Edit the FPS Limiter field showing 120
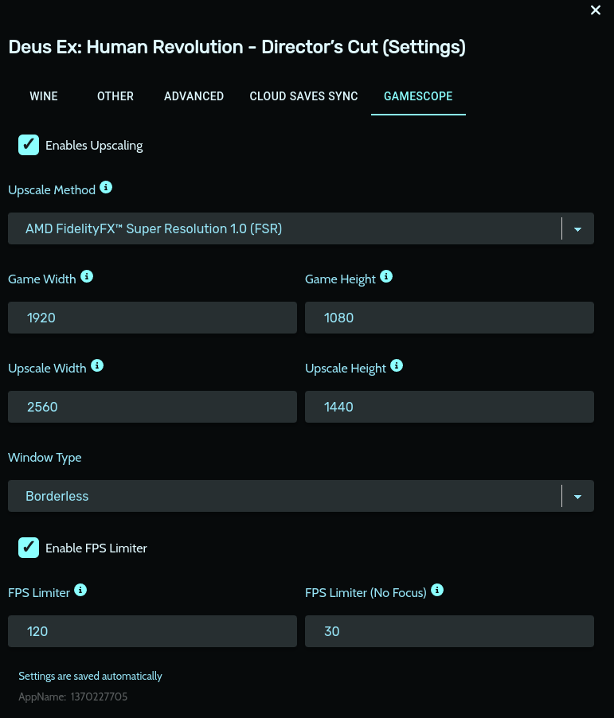Viewport: 614px width, 718px height. pos(152,631)
